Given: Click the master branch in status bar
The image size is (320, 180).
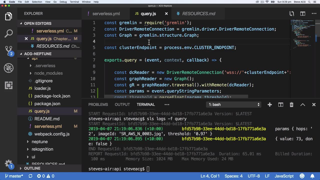Looking at the screenshot, I should click(14, 176).
